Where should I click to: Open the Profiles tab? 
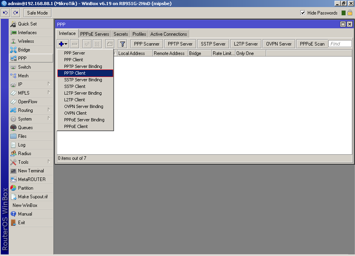tap(139, 34)
